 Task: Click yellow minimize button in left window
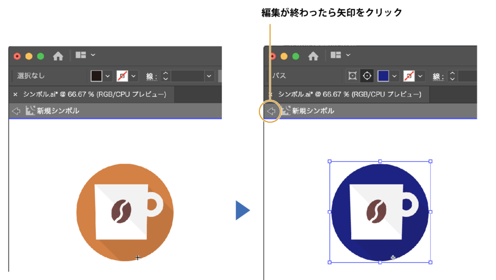[x=29, y=56]
